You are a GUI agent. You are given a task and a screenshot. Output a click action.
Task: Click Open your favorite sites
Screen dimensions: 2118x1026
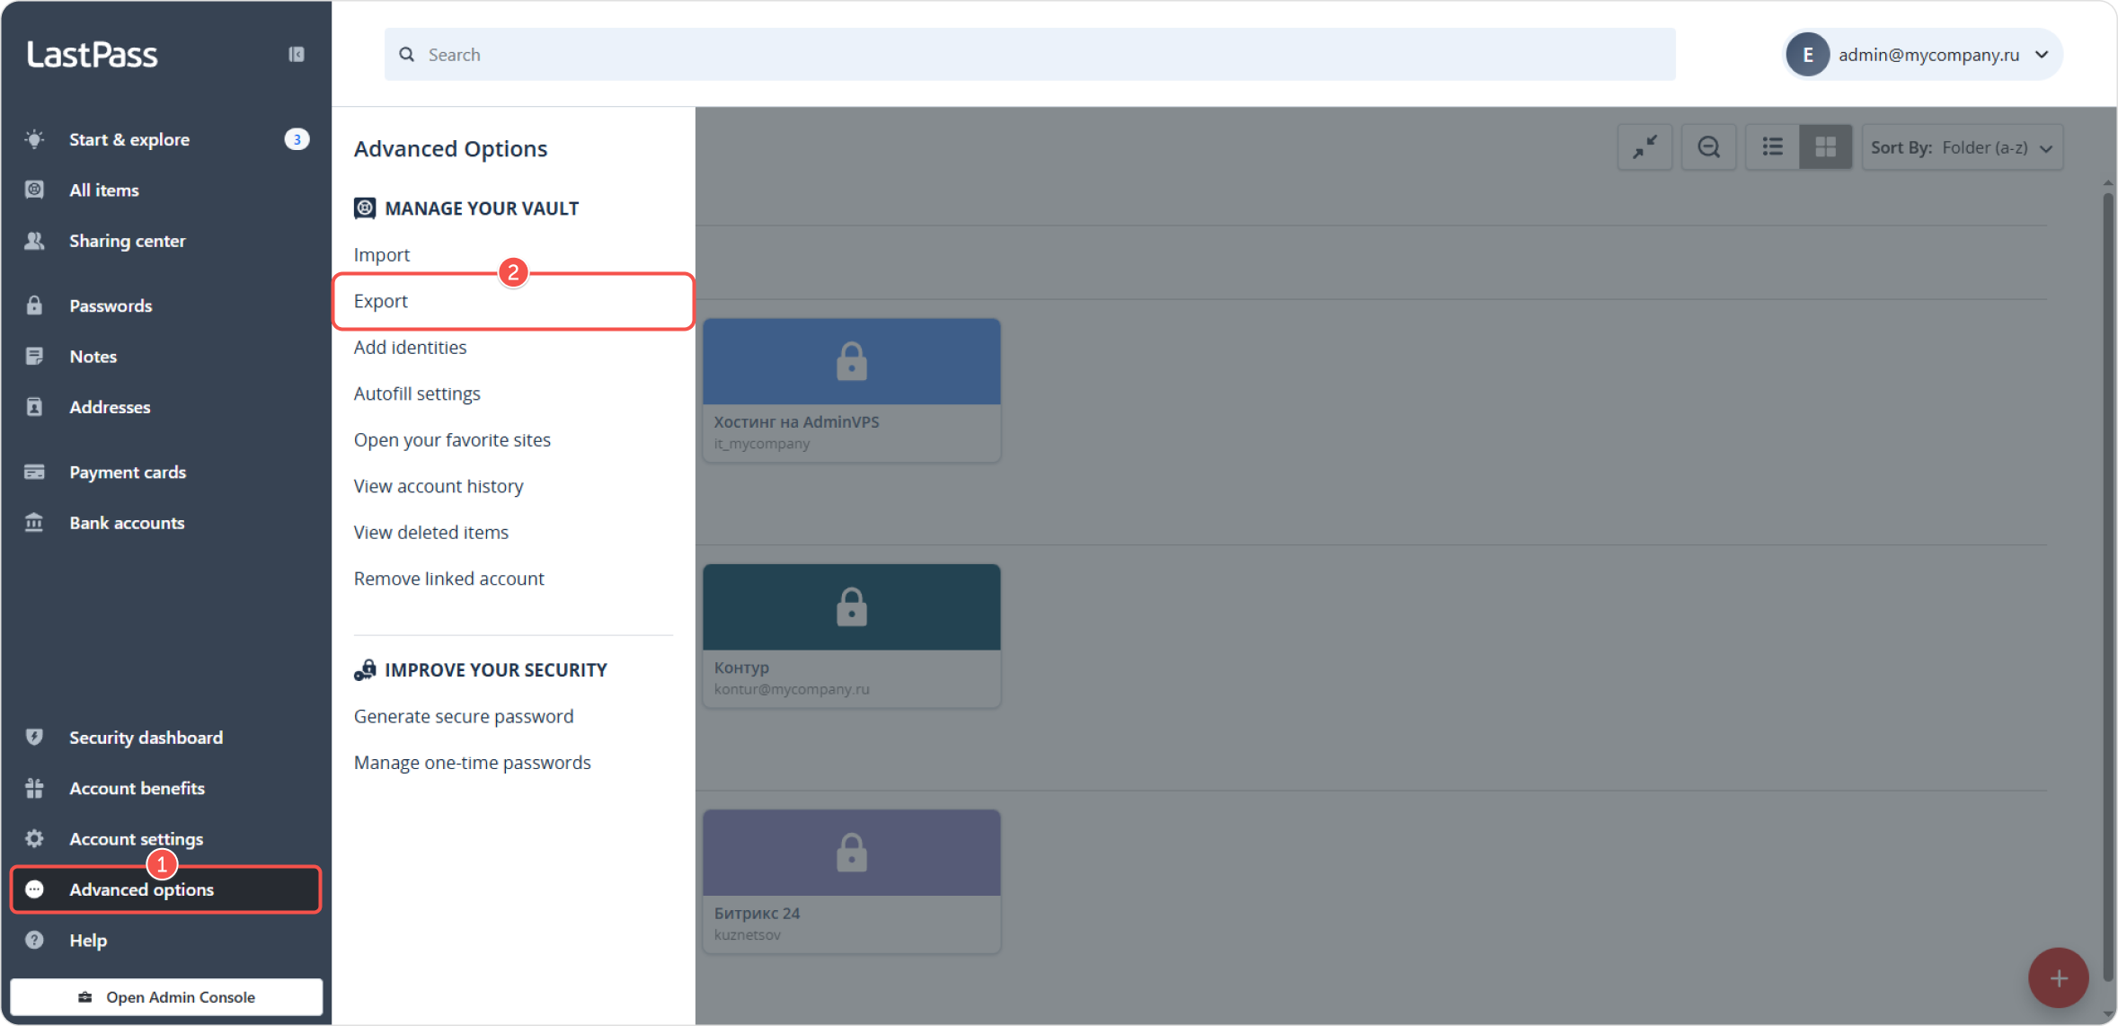pyautogui.click(x=452, y=440)
